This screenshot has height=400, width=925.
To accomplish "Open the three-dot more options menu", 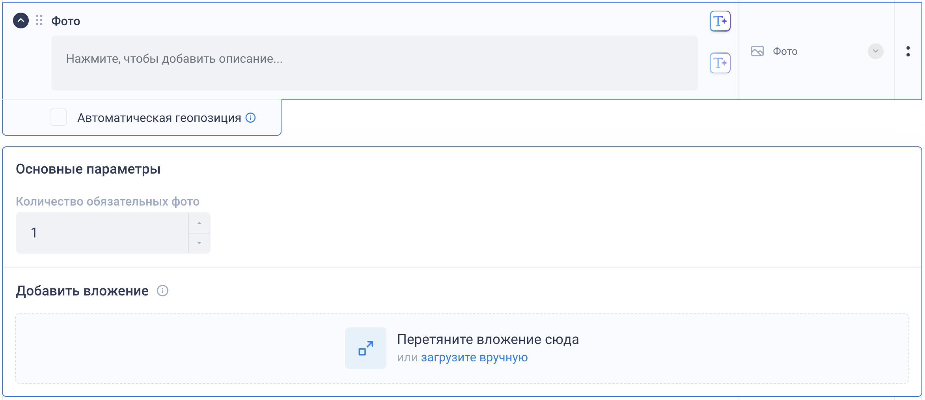I will [908, 51].
